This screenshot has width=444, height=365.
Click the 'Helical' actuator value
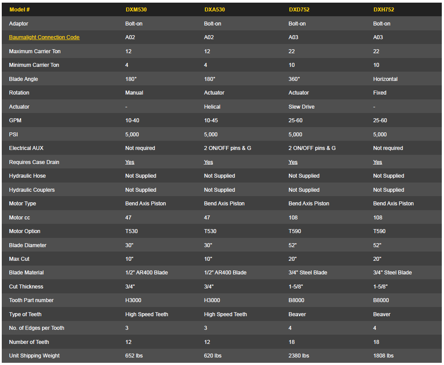click(212, 107)
